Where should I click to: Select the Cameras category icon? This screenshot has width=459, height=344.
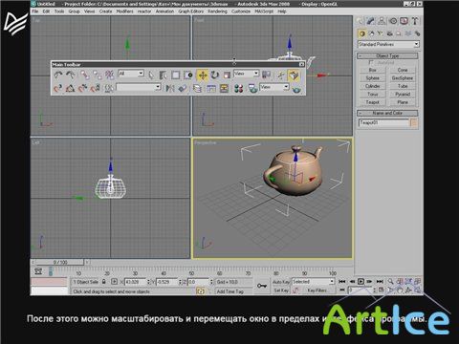[x=389, y=33]
